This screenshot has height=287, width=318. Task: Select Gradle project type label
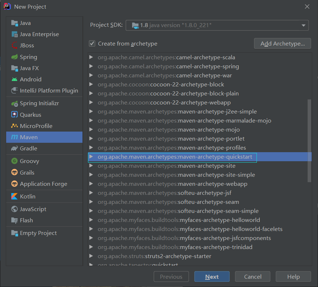[x=29, y=148]
